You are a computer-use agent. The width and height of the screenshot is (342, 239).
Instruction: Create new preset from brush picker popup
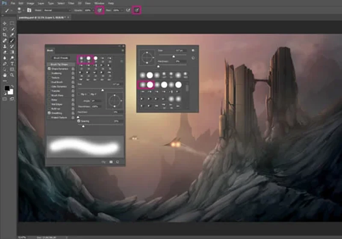pos(193,58)
